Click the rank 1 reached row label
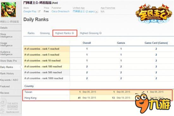The height and width of the screenshot is (116, 174). [x=42, y=49]
